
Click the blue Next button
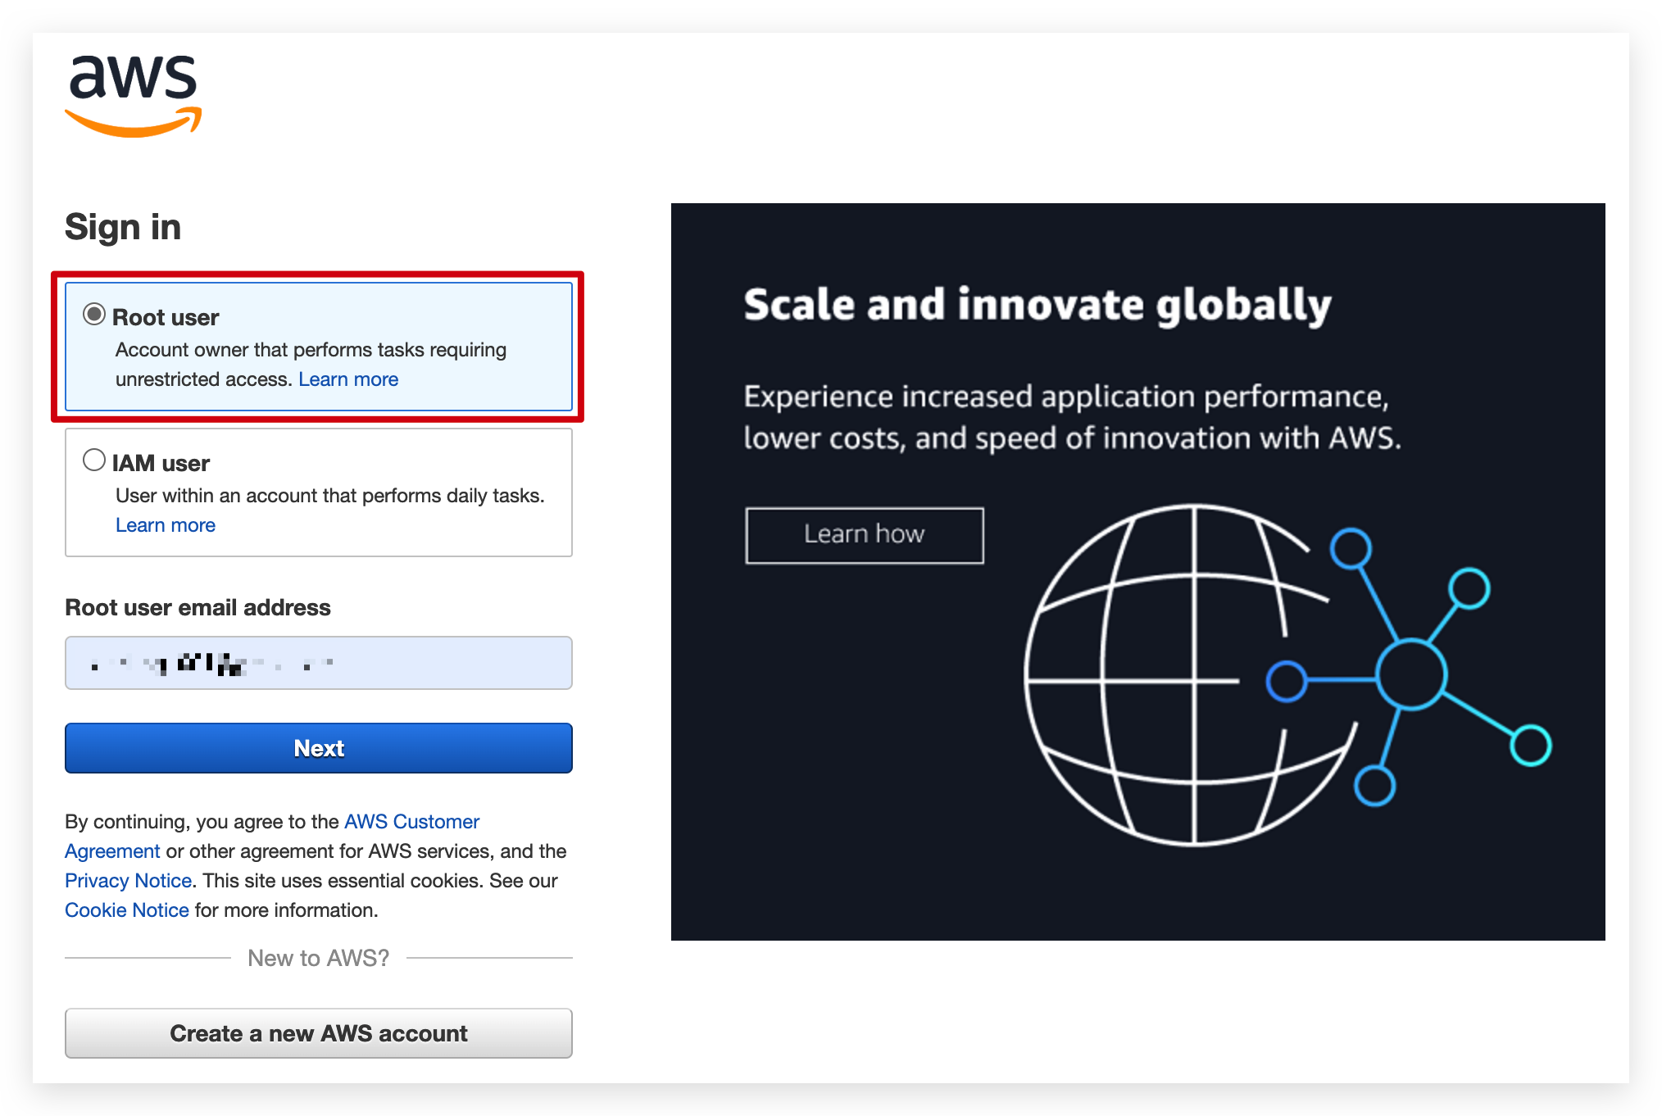click(x=319, y=748)
